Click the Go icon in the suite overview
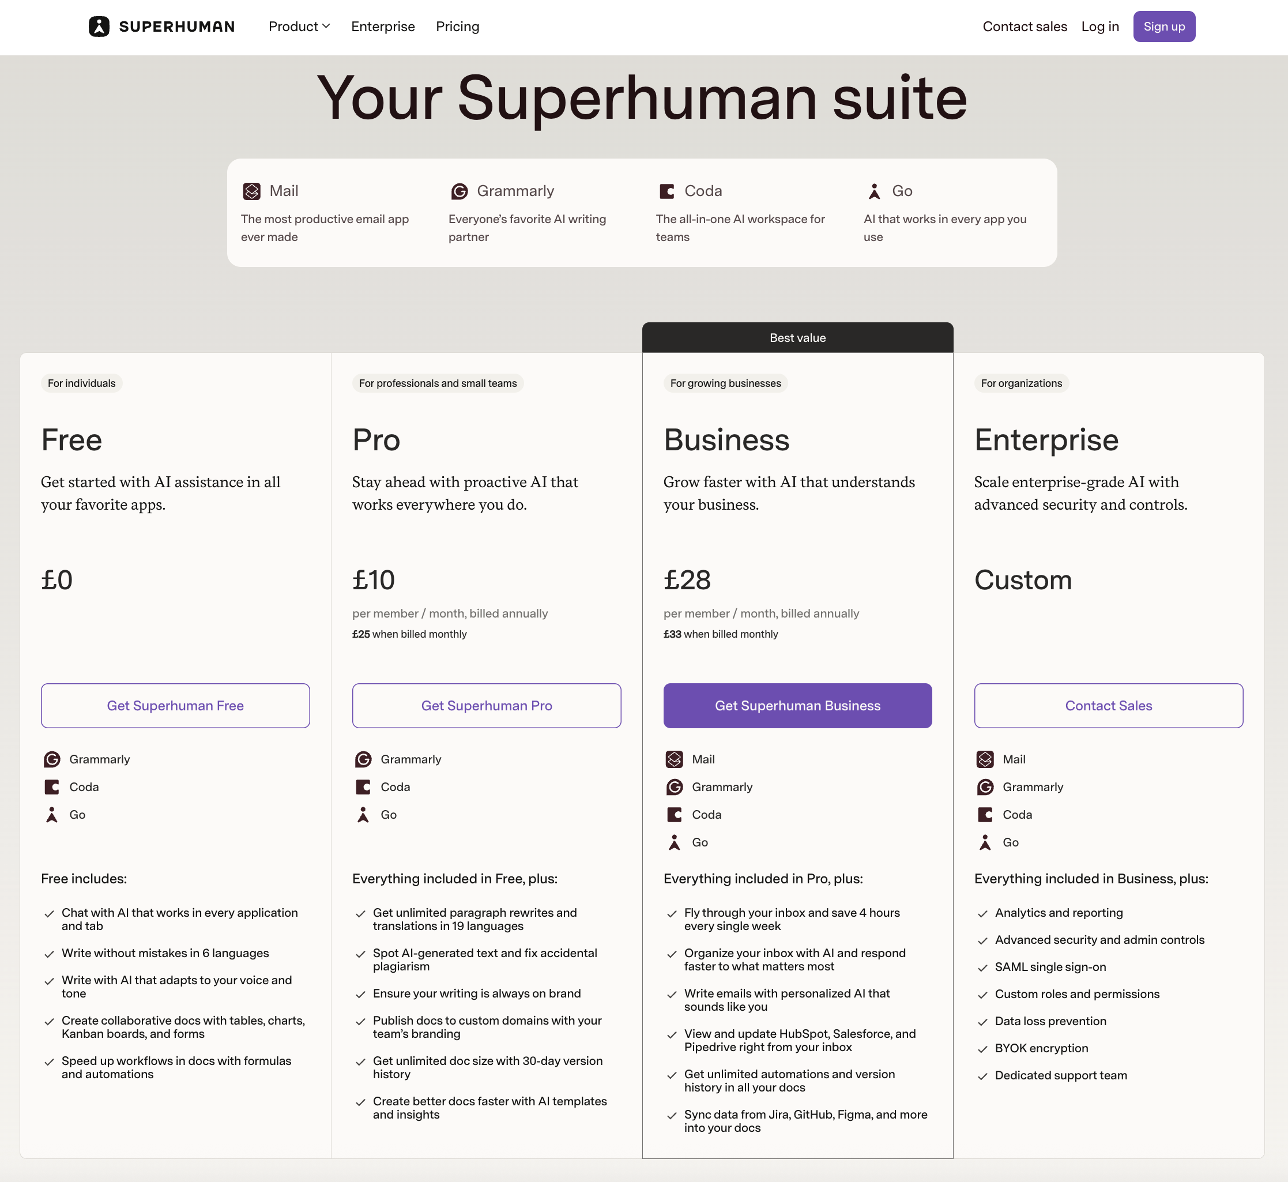The width and height of the screenshot is (1288, 1182). tap(874, 191)
